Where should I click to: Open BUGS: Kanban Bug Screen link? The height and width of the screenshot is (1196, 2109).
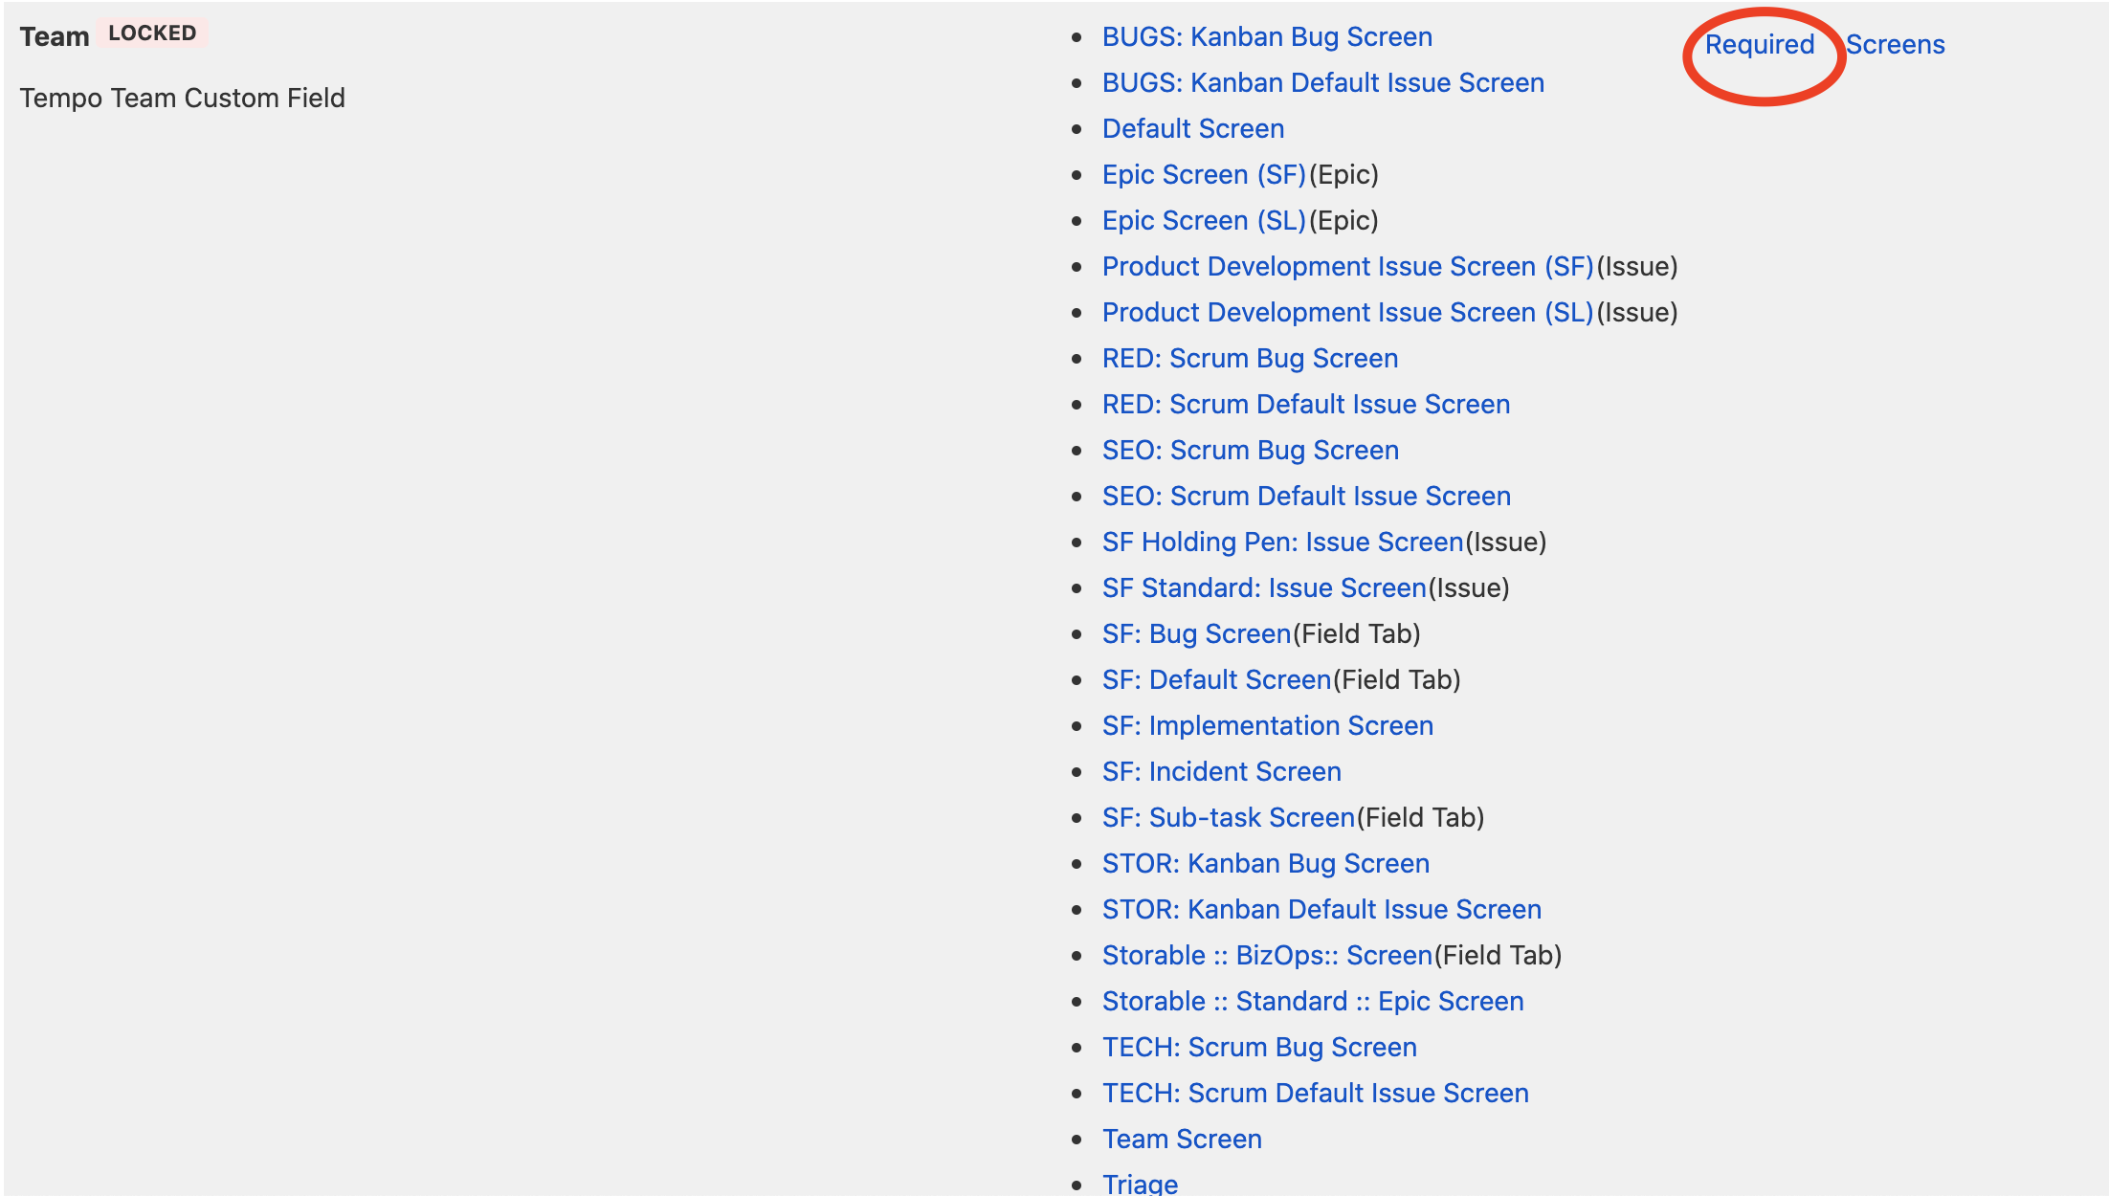1267,37
